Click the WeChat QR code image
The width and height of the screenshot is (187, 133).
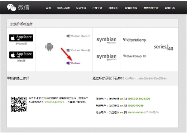19,104
